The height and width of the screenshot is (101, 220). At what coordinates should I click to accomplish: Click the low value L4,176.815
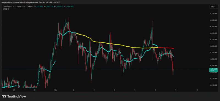coord(59,7)
